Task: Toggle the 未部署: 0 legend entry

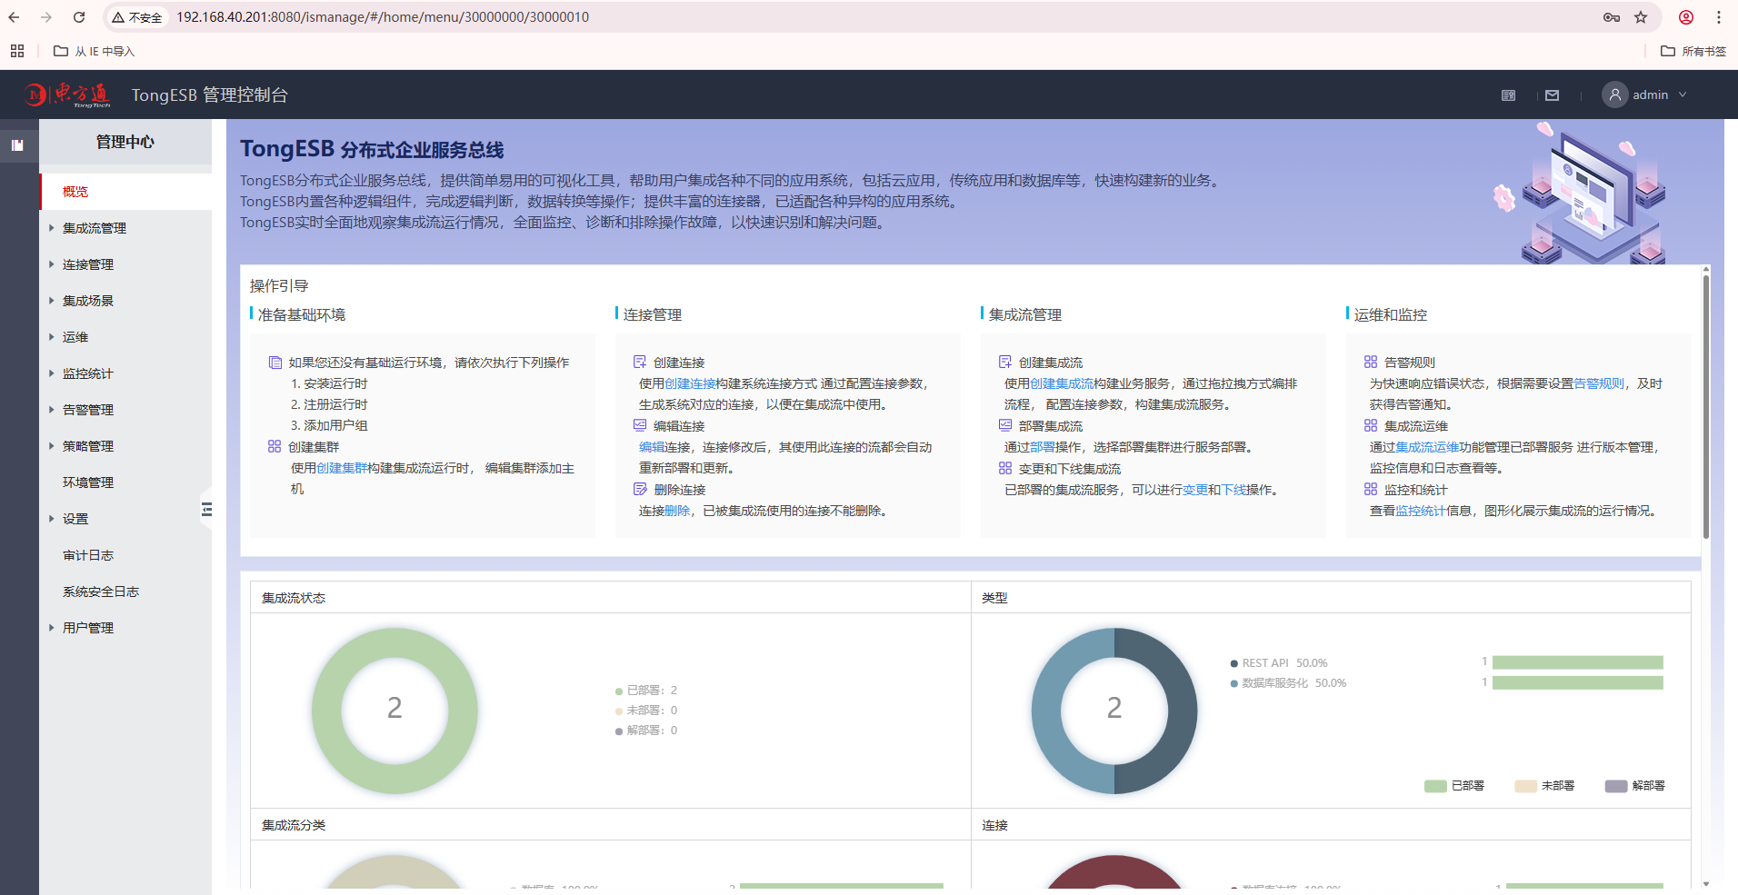Action: tap(646, 711)
